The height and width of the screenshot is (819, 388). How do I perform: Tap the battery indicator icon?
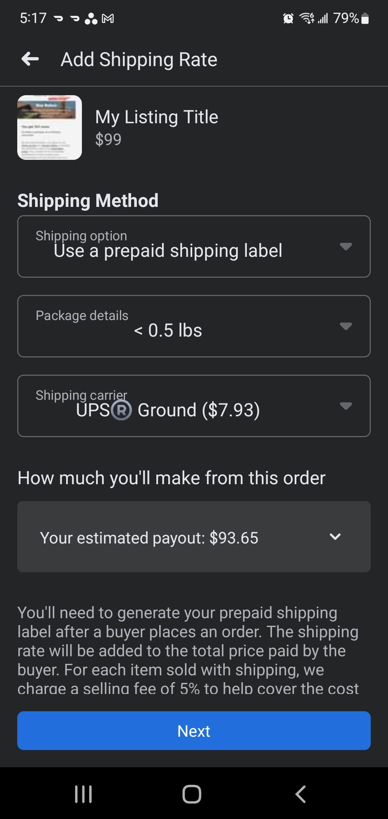click(365, 18)
